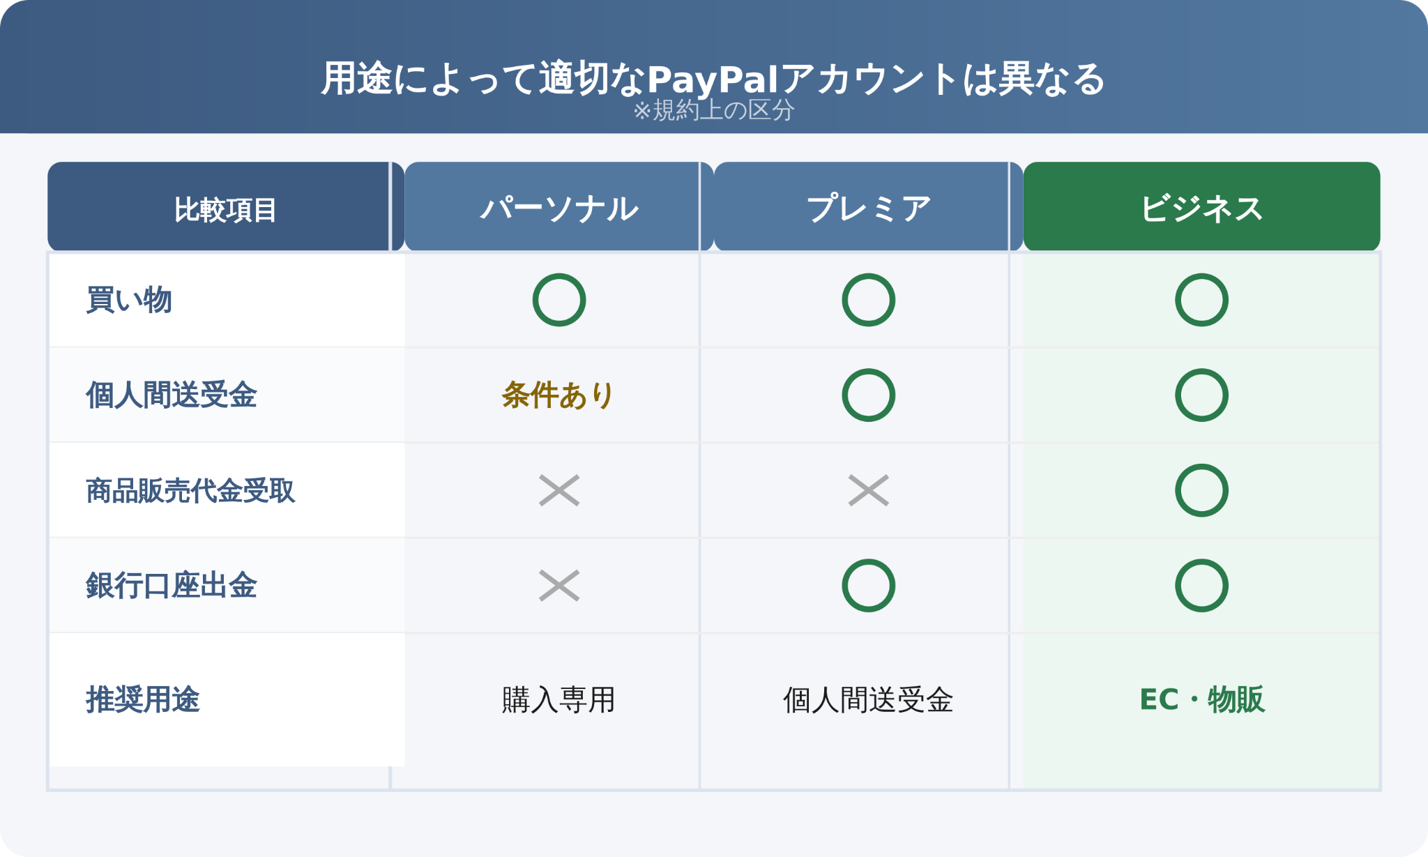Click the cross for プレミア 商品販売代金受取
The width and height of the screenshot is (1428, 857).
click(x=868, y=490)
